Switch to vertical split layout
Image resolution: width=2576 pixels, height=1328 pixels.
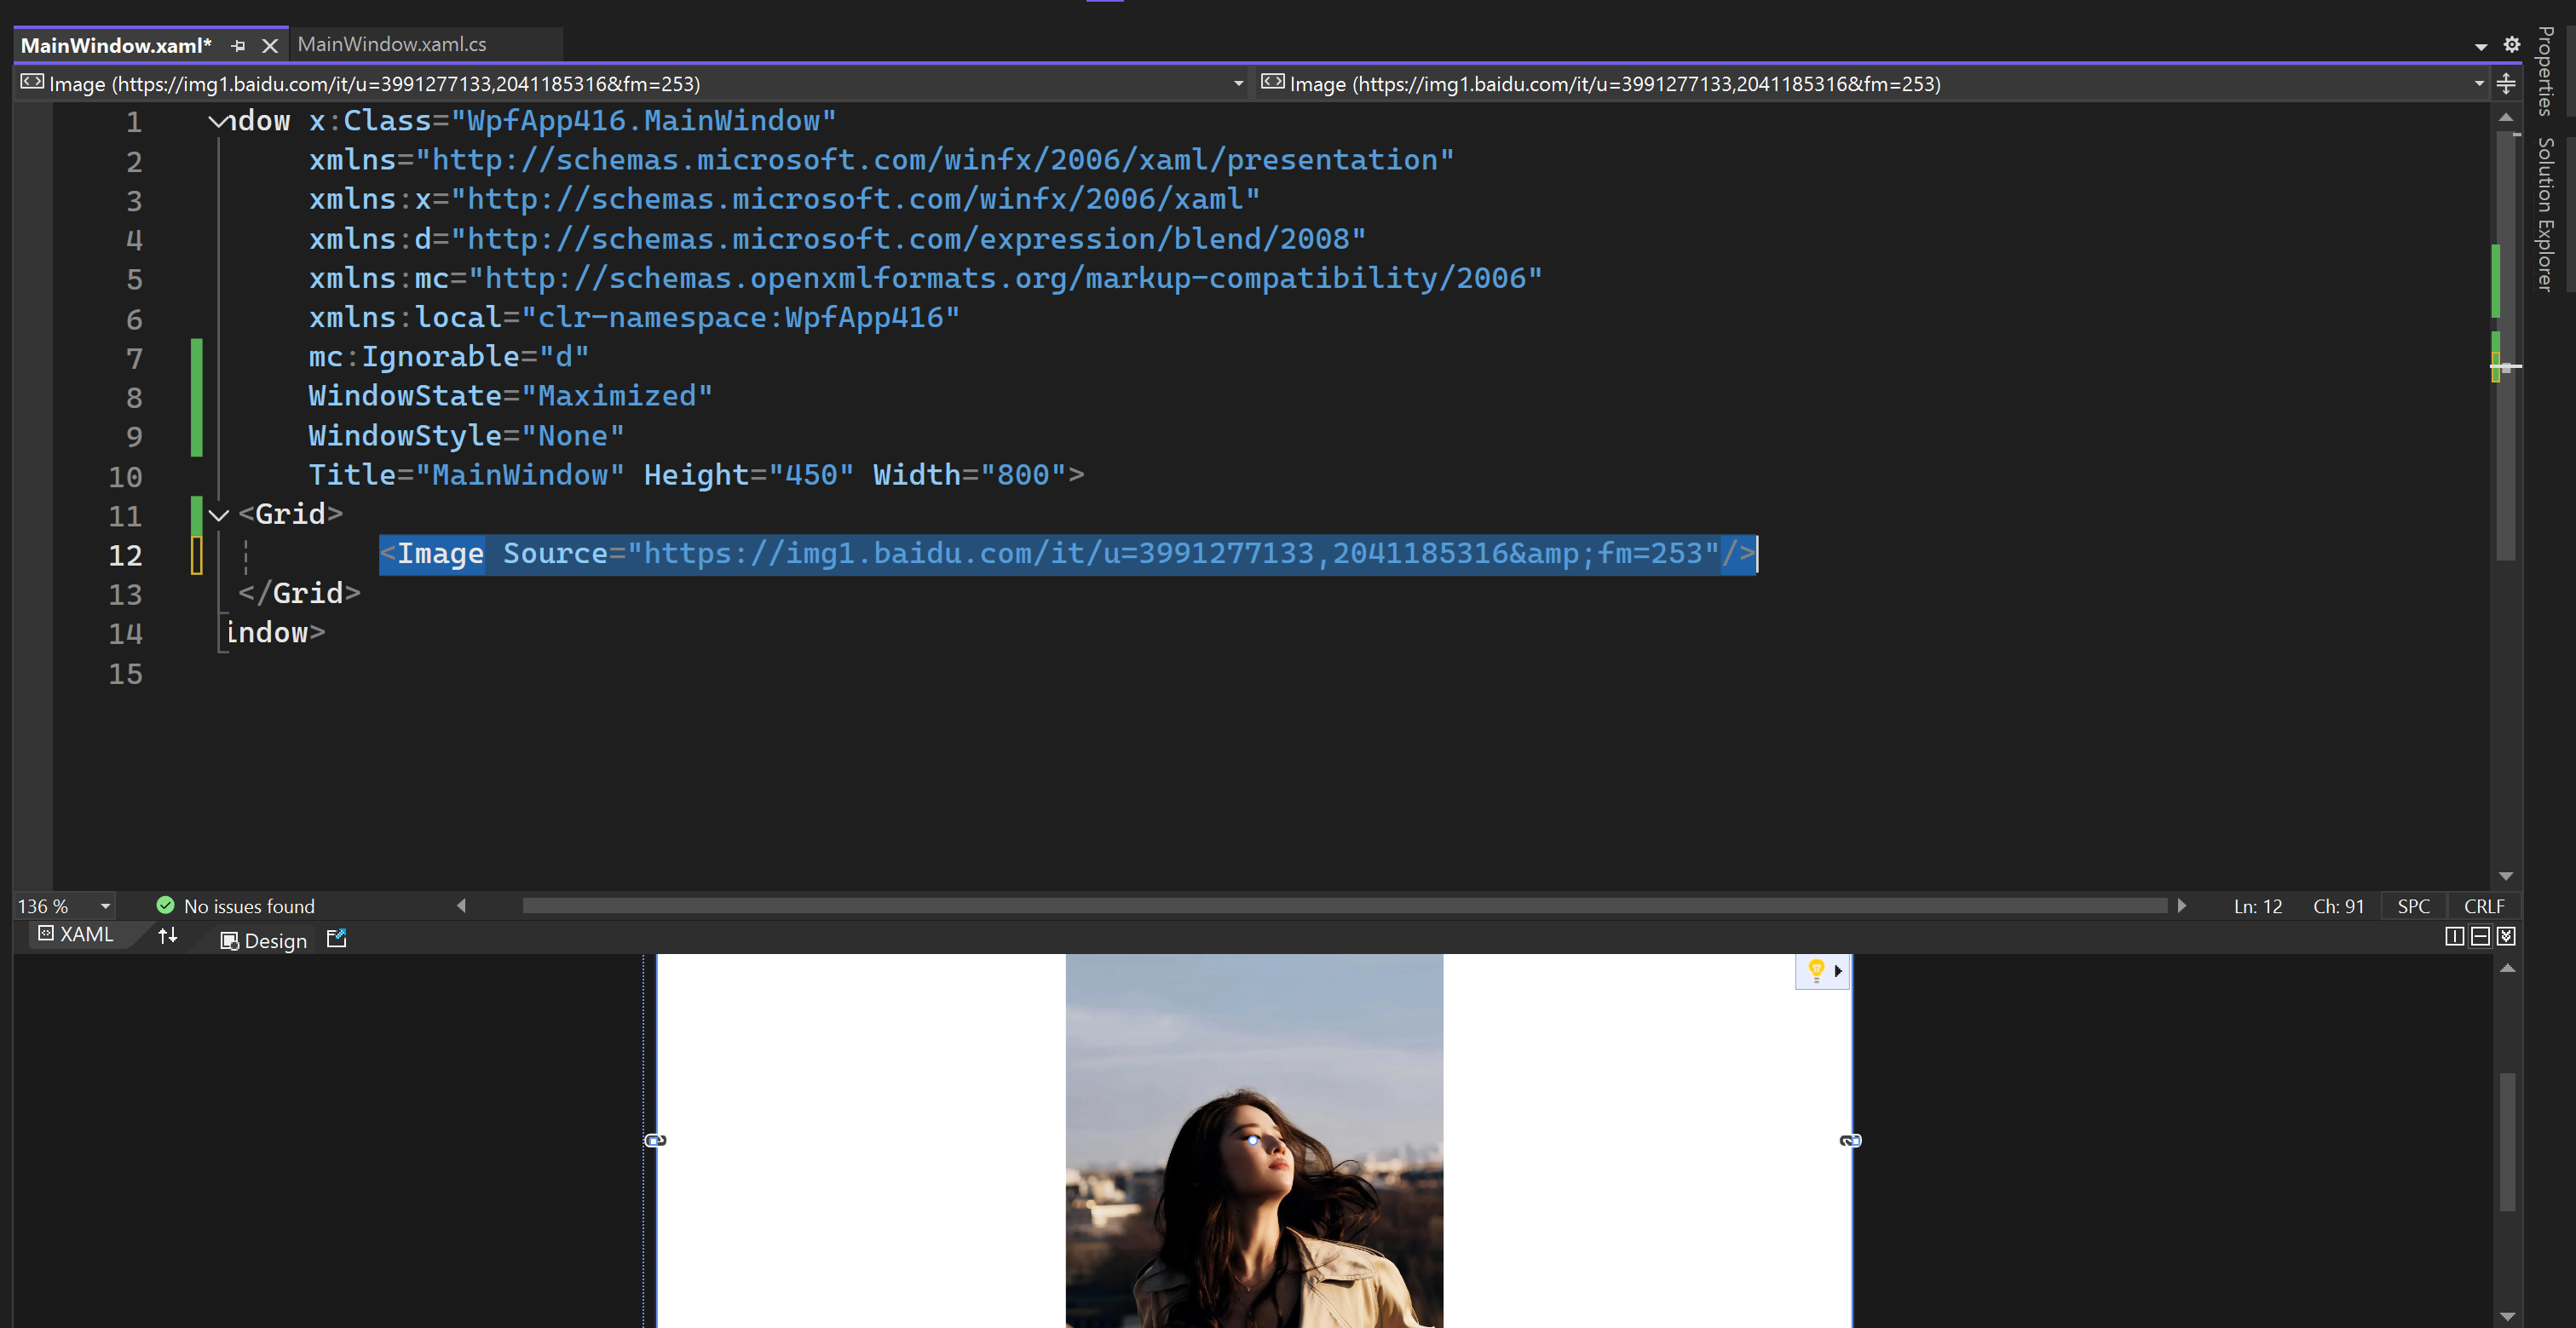(2454, 936)
